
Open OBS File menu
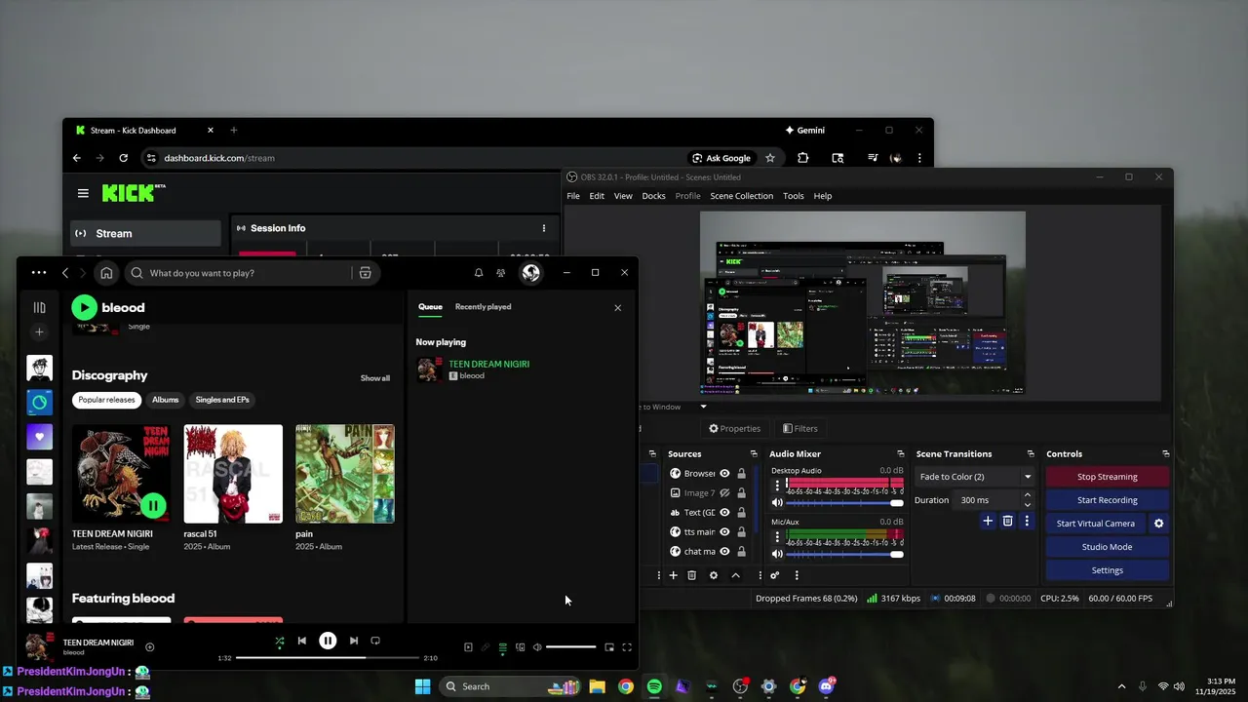coord(573,196)
